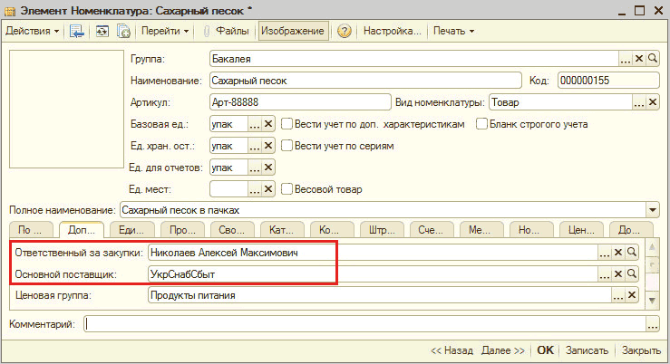Enable Вести учет по доп. характеристикам

coord(286,124)
